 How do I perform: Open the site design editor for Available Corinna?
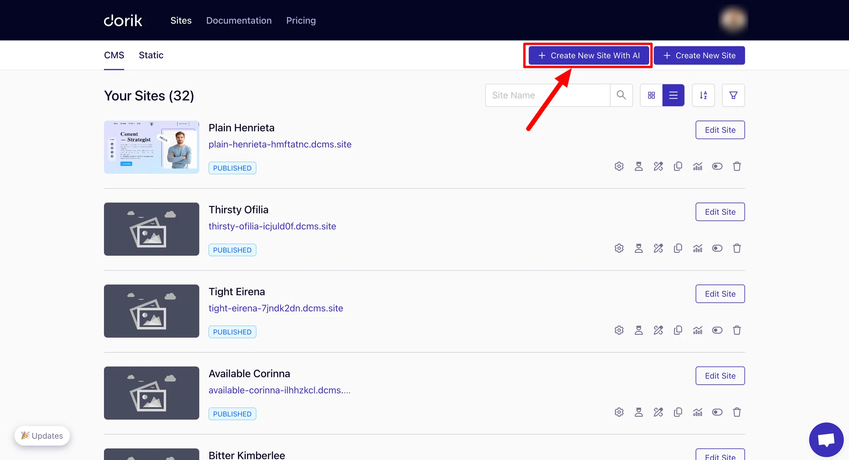658,412
